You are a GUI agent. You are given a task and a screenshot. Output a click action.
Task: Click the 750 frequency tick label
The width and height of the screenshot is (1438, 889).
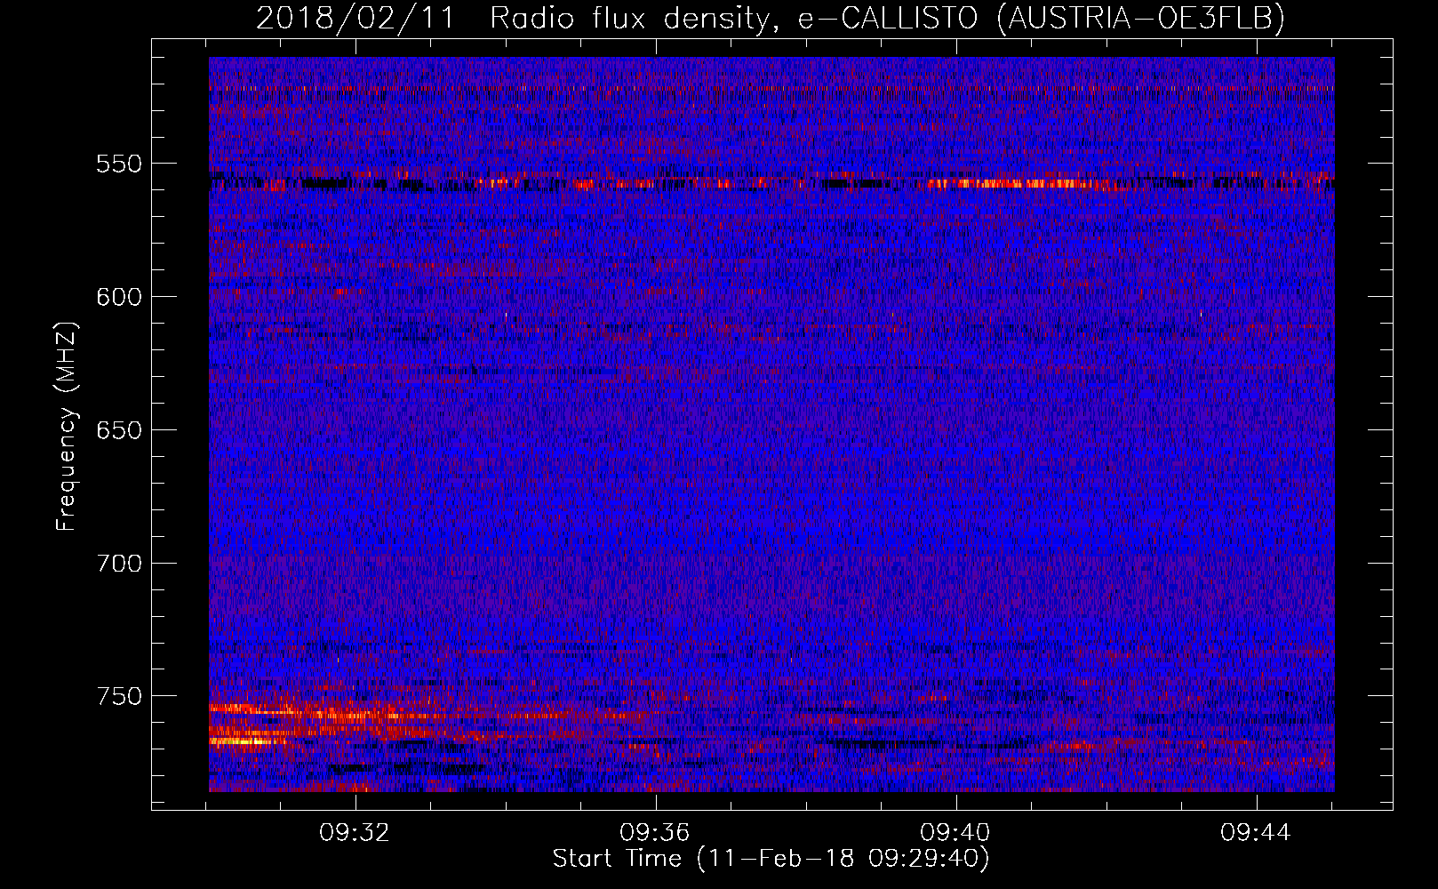pyautogui.click(x=119, y=696)
